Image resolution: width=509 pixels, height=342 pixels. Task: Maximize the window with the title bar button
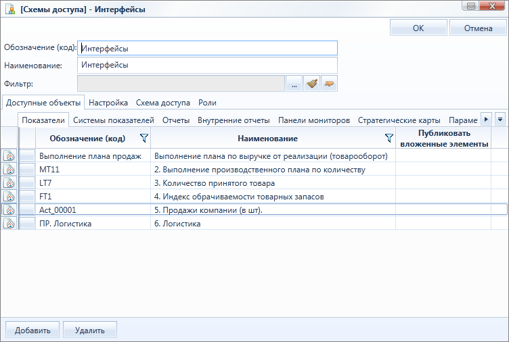coord(470,6)
